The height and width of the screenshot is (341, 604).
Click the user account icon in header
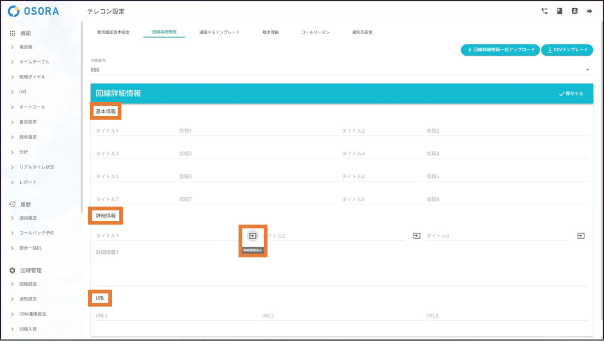[x=574, y=11]
